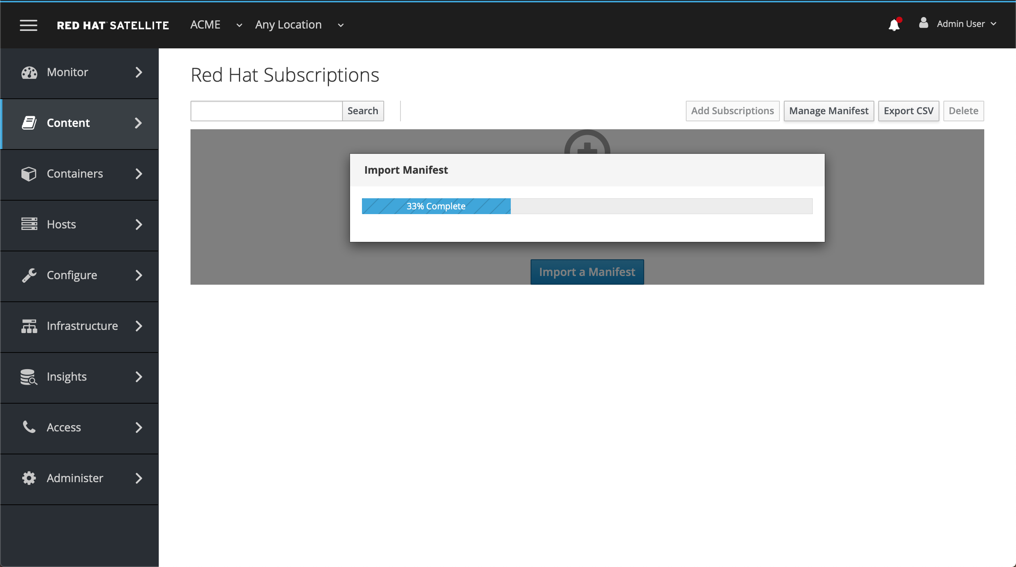Click the Import Manifest dialog title
The height and width of the screenshot is (567, 1016).
click(x=406, y=170)
